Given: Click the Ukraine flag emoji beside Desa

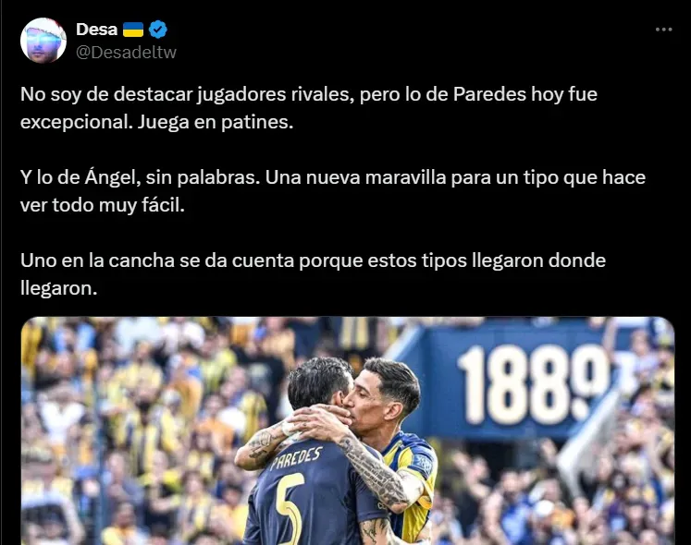Looking at the screenshot, I should pyautogui.click(x=133, y=30).
